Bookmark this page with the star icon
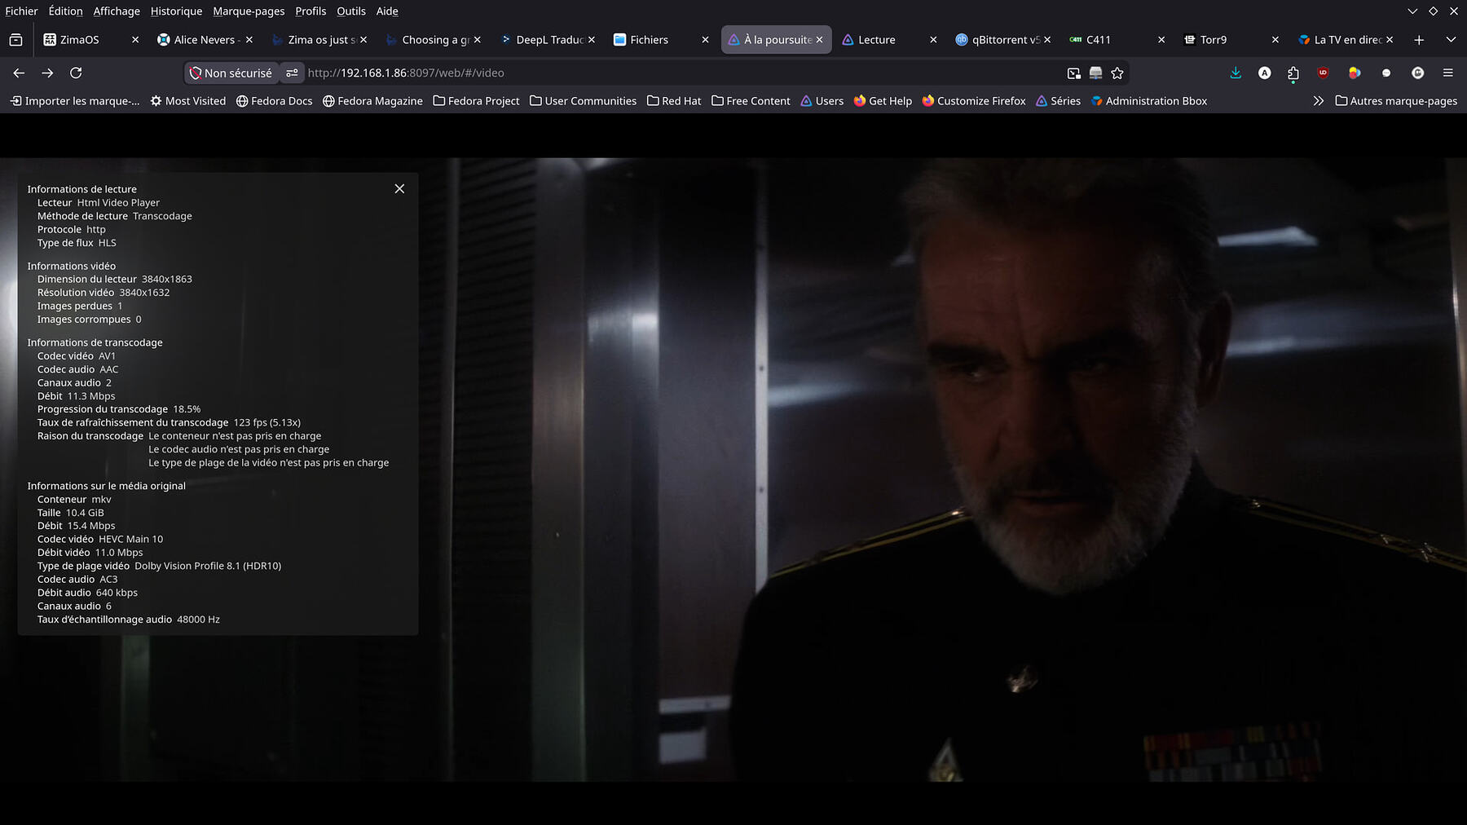 (x=1117, y=73)
